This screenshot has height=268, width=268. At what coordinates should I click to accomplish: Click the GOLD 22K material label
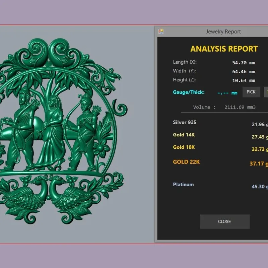pyautogui.click(x=186, y=162)
